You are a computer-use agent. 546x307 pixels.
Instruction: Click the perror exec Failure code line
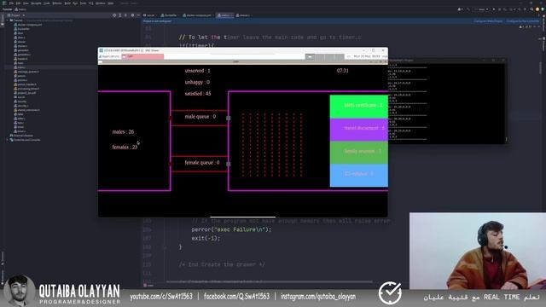(x=231, y=229)
